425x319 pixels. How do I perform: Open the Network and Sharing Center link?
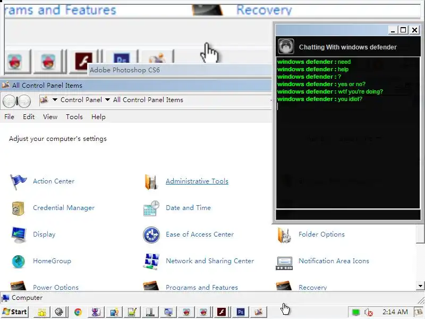tap(210, 261)
